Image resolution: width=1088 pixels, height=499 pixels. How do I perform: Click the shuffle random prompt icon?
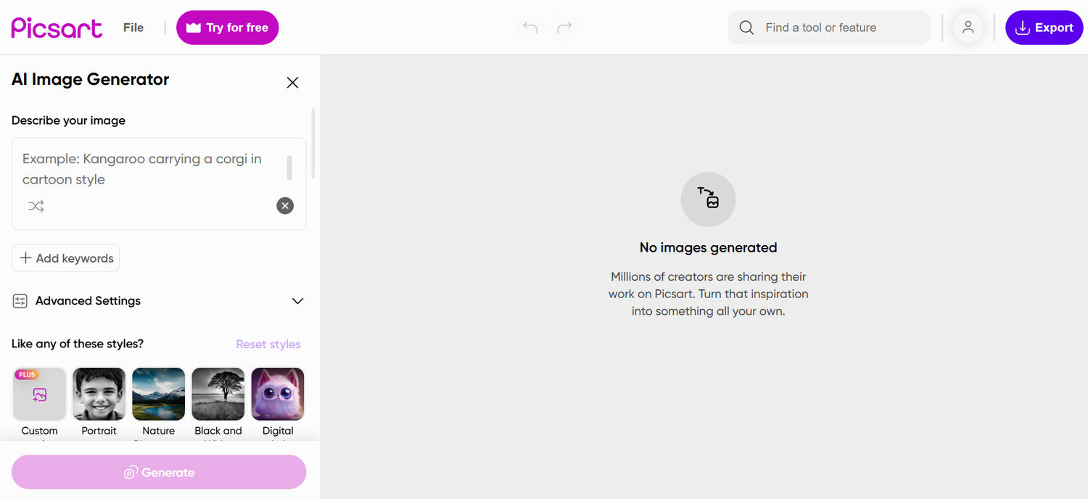36,206
